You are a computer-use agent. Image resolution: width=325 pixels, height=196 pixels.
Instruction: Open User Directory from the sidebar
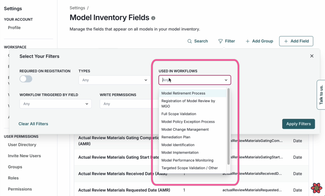coord(22,145)
